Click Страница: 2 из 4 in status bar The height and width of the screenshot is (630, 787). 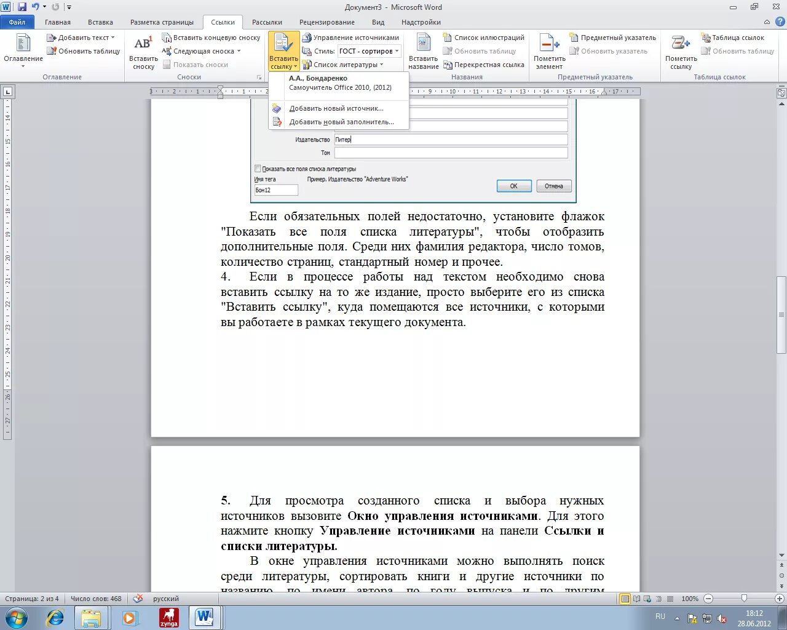32,599
